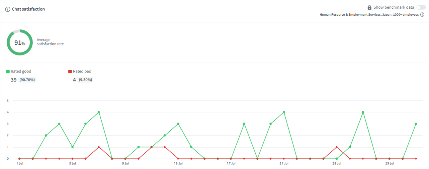Click green peak point on 21 Jul

coord(284,112)
